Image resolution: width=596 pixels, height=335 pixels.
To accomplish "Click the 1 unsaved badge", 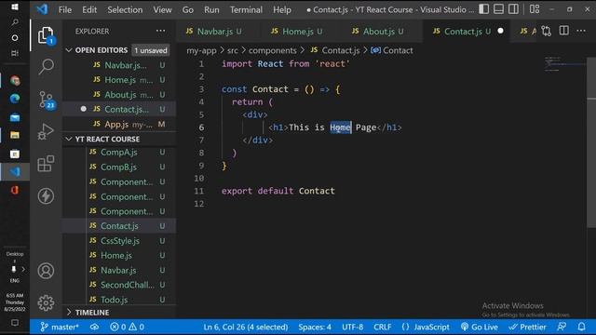I will (x=151, y=50).
